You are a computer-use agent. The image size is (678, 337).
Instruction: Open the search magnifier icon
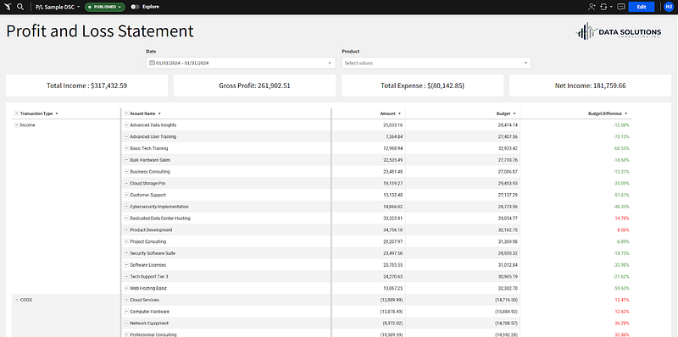coord(19,7)
